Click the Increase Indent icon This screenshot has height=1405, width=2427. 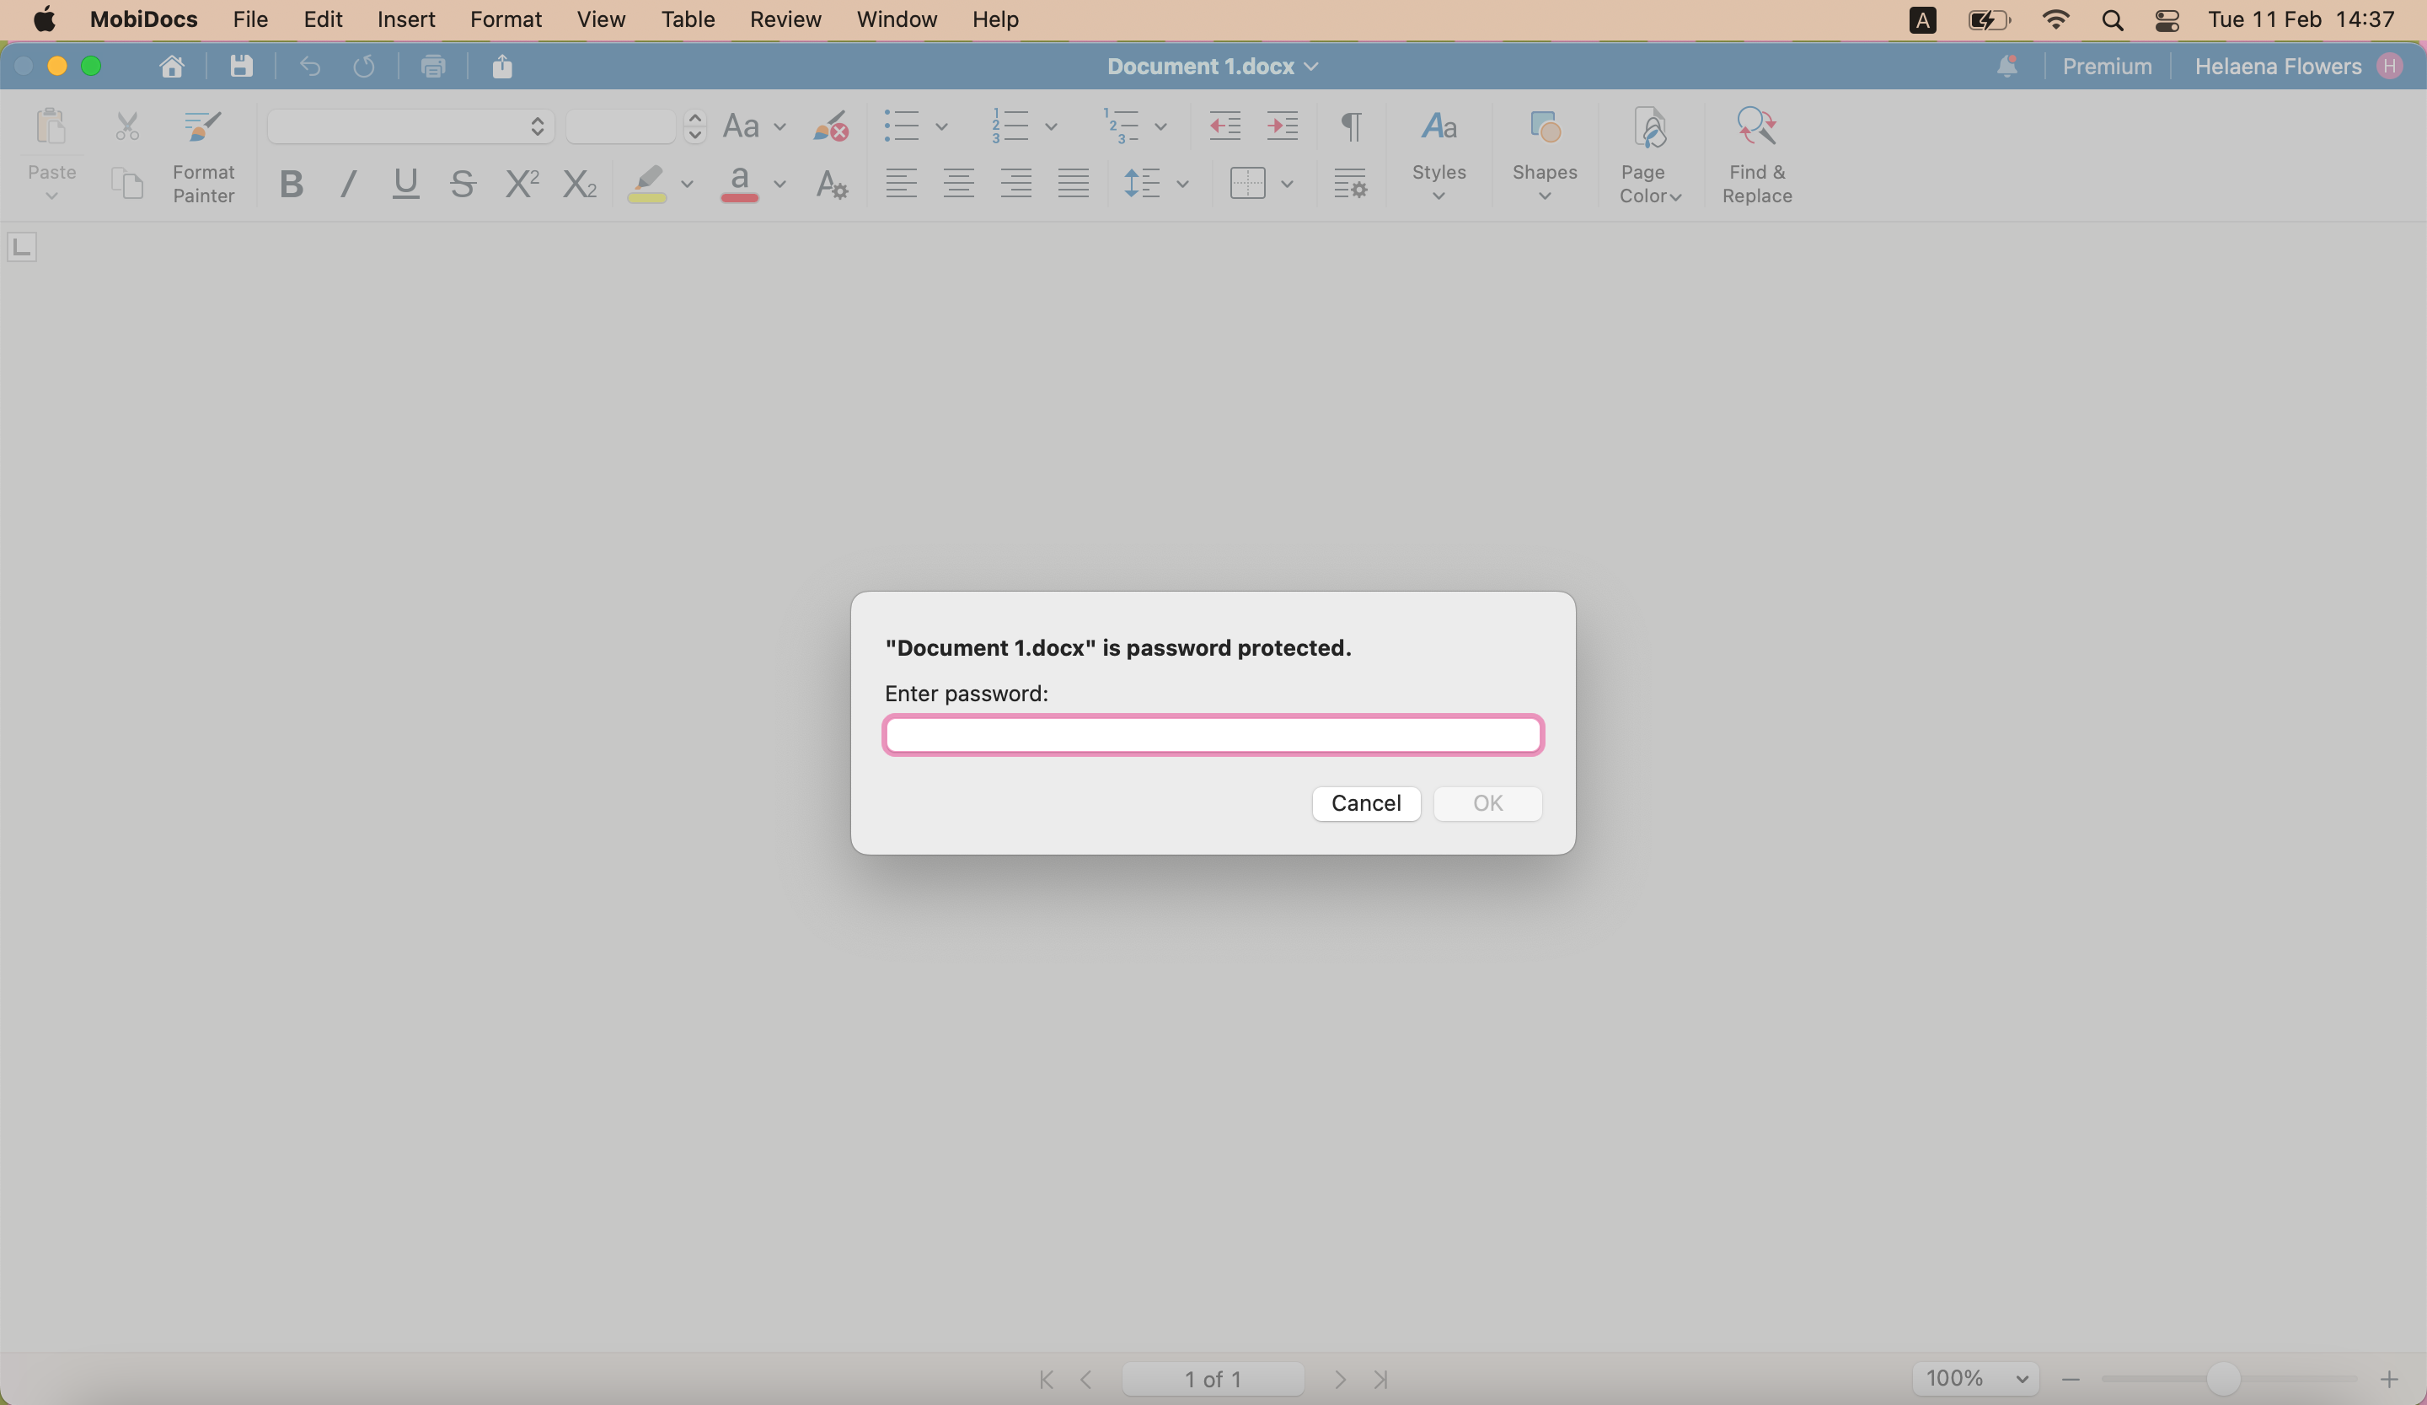1282,126
